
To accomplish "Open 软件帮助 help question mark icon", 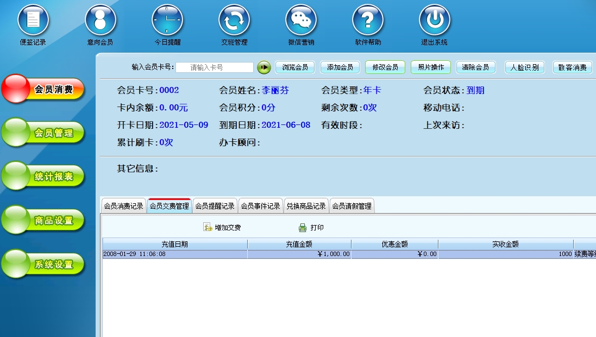I will (x=367, y=20).
